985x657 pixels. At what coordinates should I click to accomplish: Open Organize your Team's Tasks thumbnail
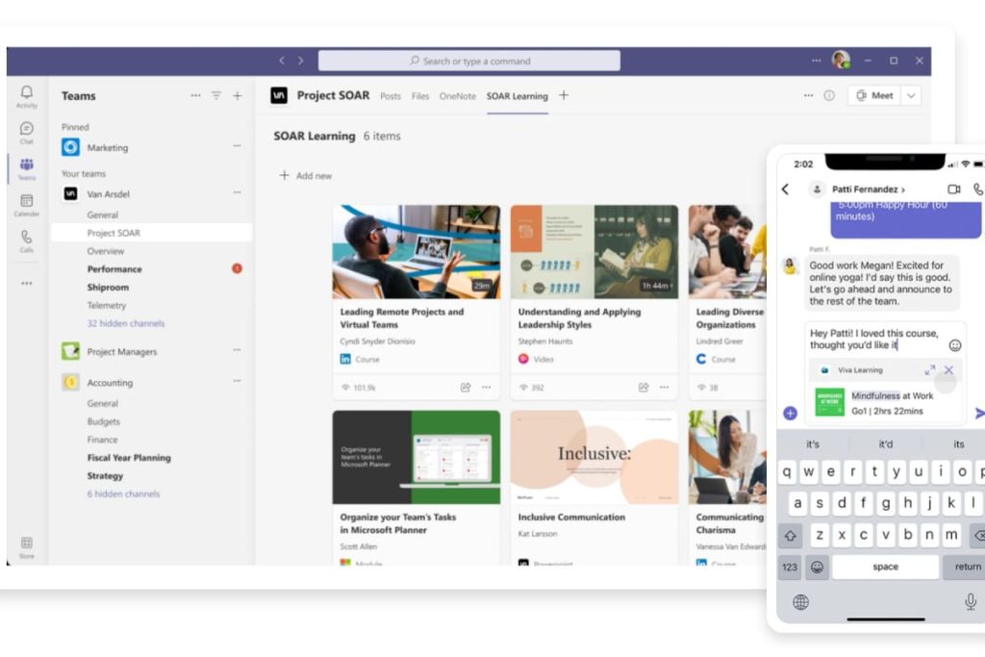click(x=417, y=457)
